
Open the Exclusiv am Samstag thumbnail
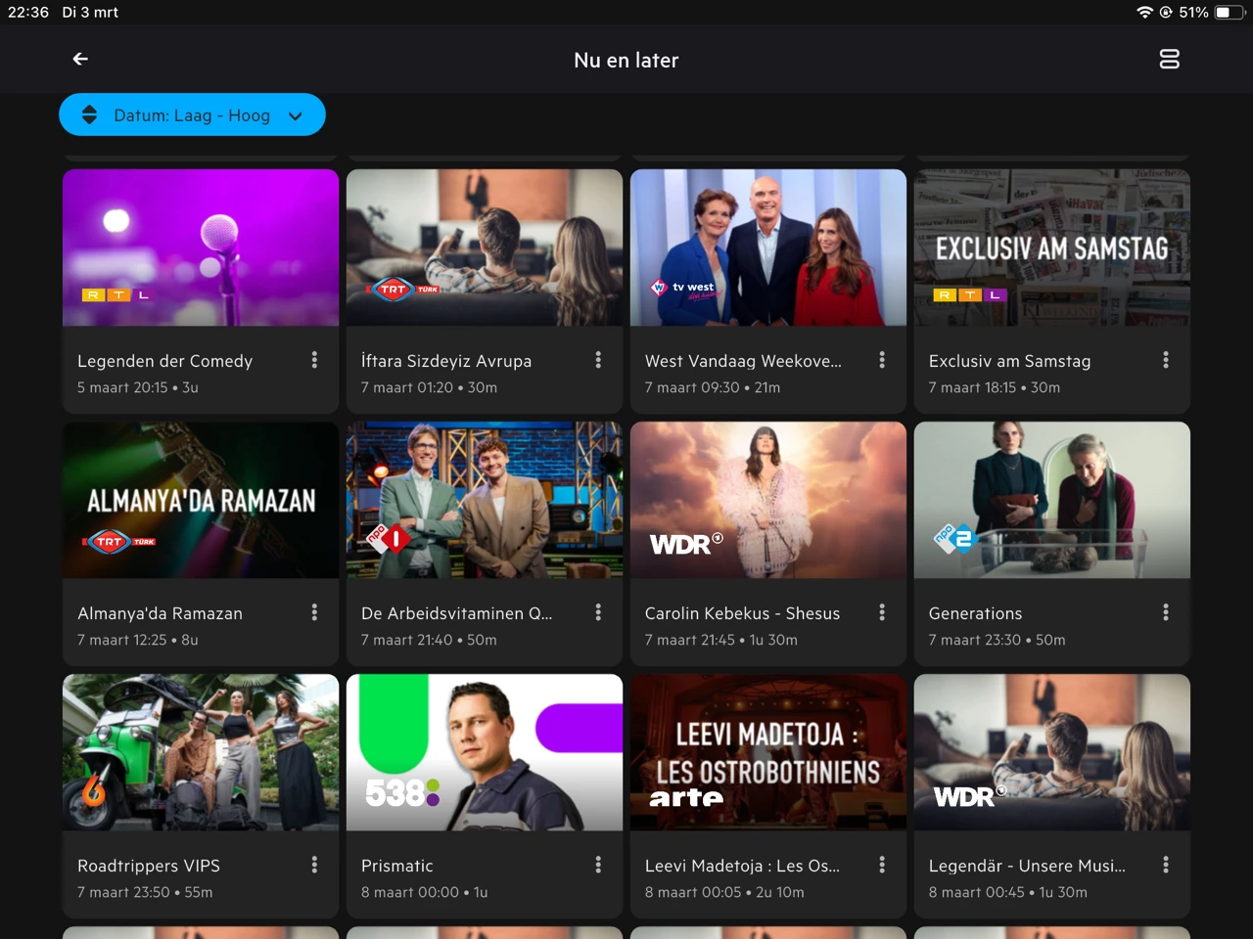click(1052, 247)
